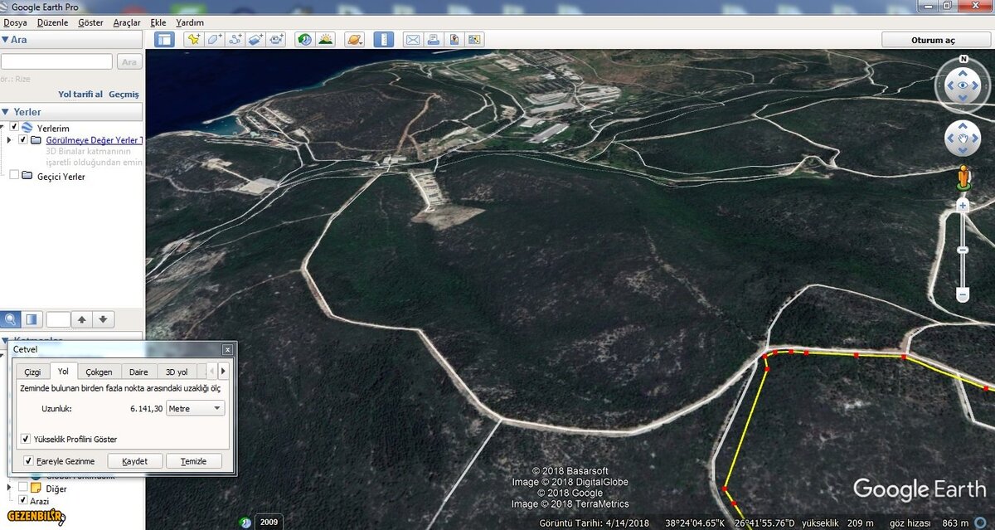The height and width of the screenshot is (530, 995).
Task: Click the add placemark pin icon
Action: coord(194,39)
